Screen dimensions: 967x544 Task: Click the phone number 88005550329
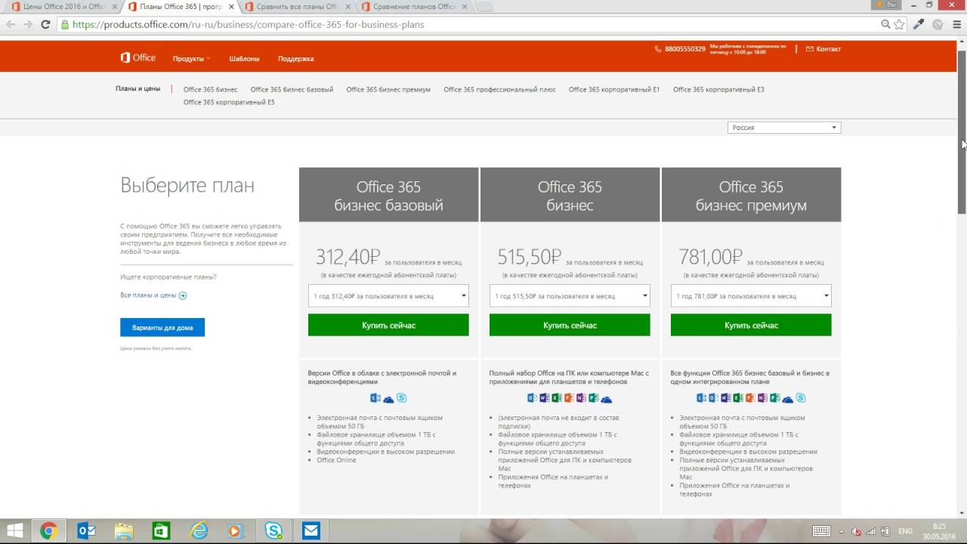pyautogui.click(x=684, y=49)
